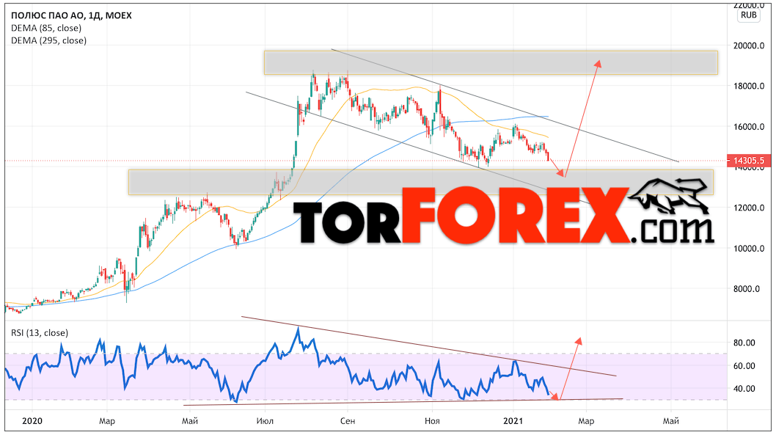Click the first Май time axis label
The height and width of the screenshot is (435, 776).
190,421
